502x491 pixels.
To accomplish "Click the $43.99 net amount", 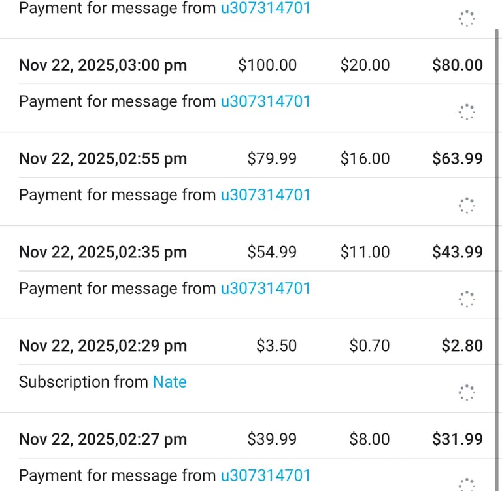I will coord(458,252).
